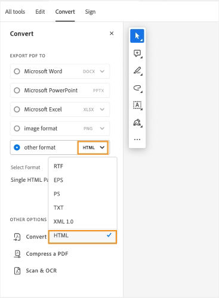Expand Microsoft Word DOCX options chevron

click(102, 72)
